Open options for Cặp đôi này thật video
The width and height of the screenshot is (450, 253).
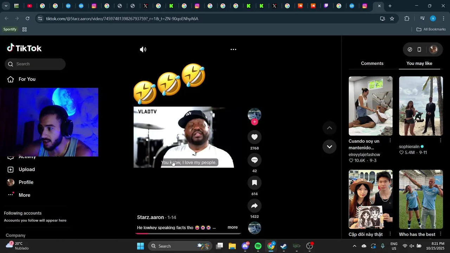pos(390,234)
